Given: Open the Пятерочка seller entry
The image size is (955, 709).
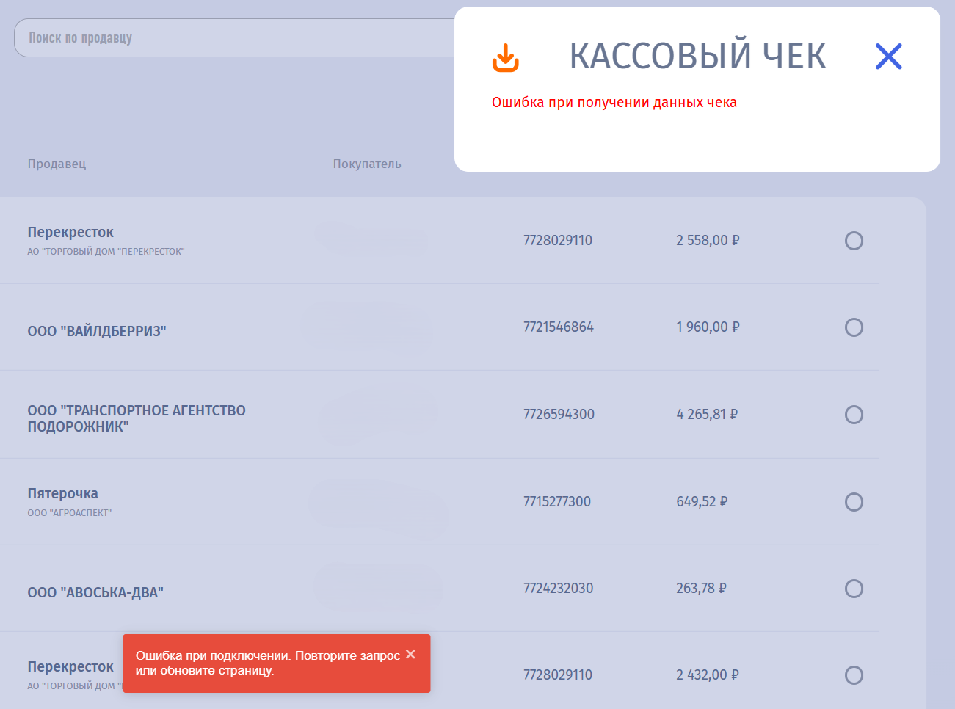Looking at the screenshot, I should point(63,494).
